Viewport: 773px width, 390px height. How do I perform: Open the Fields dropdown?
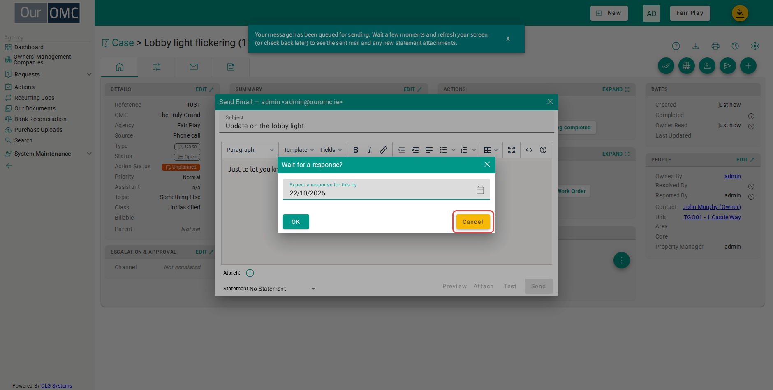(331, 150)
